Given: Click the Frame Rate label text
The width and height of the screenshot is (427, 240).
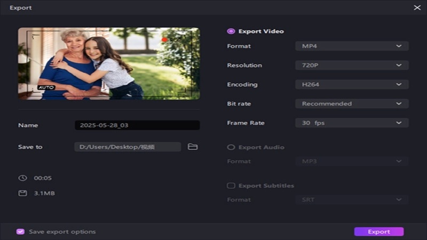Looking at the screenshot, I should 246,123.
